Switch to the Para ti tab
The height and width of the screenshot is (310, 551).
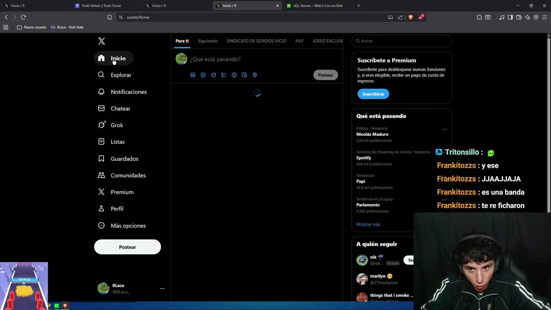point(182,41)
